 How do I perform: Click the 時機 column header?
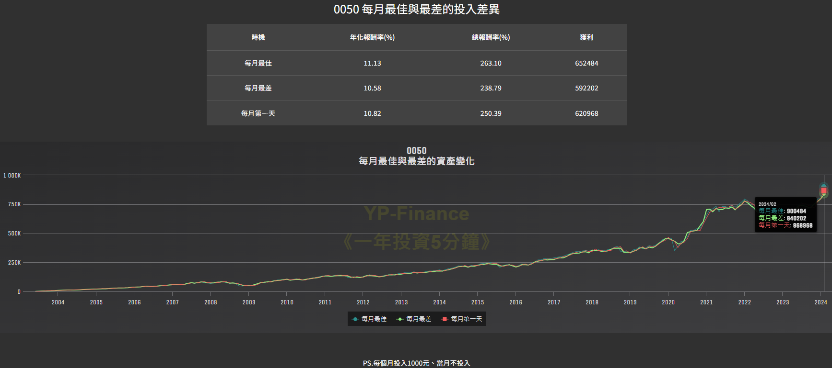point(258,37)
